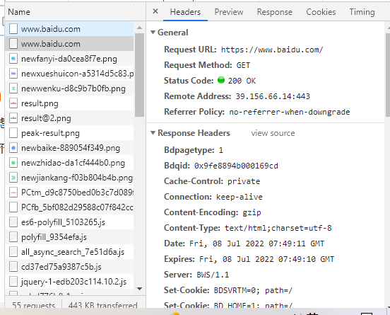
Task: Click the Server value BWS/1.1
Action: pyautogui.click(x=213, y=275)
